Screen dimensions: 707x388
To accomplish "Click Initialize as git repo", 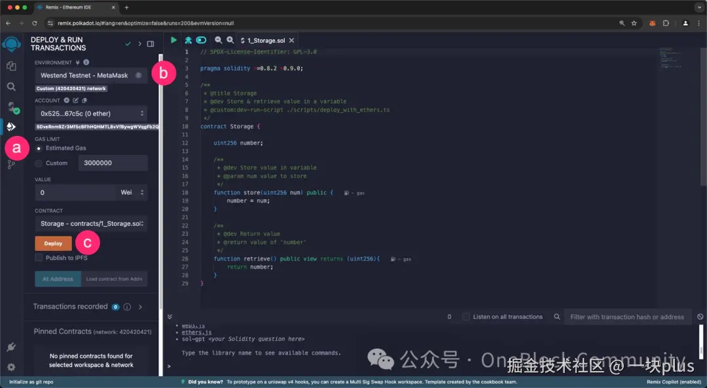I will click(x=31, y=382).
